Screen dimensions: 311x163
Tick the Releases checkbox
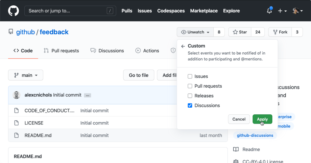point(190,96)
